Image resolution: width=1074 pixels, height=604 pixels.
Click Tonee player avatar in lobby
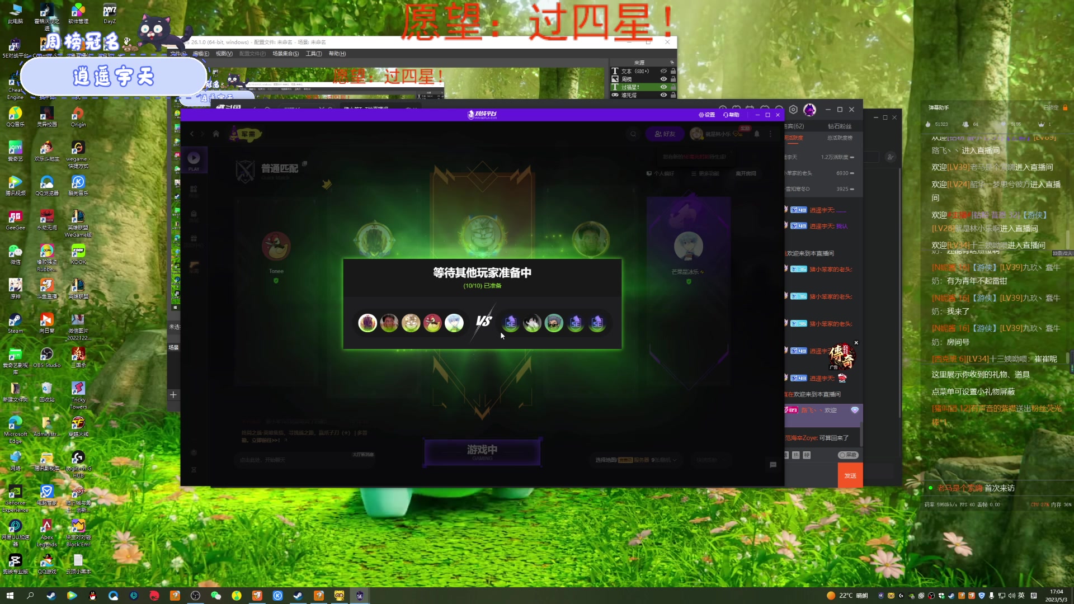(x=276, y=246)
